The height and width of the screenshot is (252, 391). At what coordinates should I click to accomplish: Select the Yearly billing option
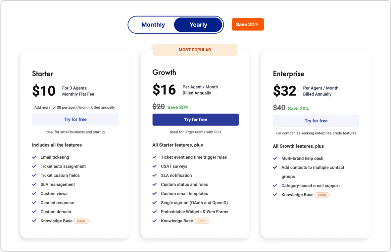(198, 25)
